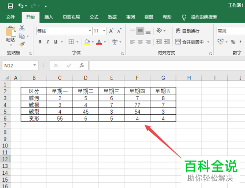Screen dimensions: 245x188
Task: Switch to the 数据 tab
Action: point(112,17)
